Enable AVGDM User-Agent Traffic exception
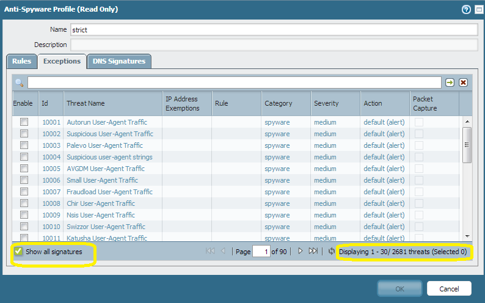The image size is (485, 303). tap(24, 168)
